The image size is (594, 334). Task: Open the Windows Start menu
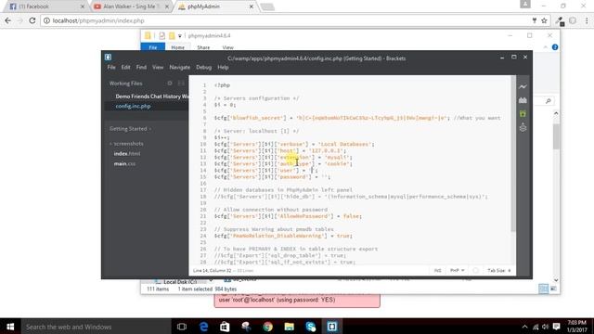point(10,327)
